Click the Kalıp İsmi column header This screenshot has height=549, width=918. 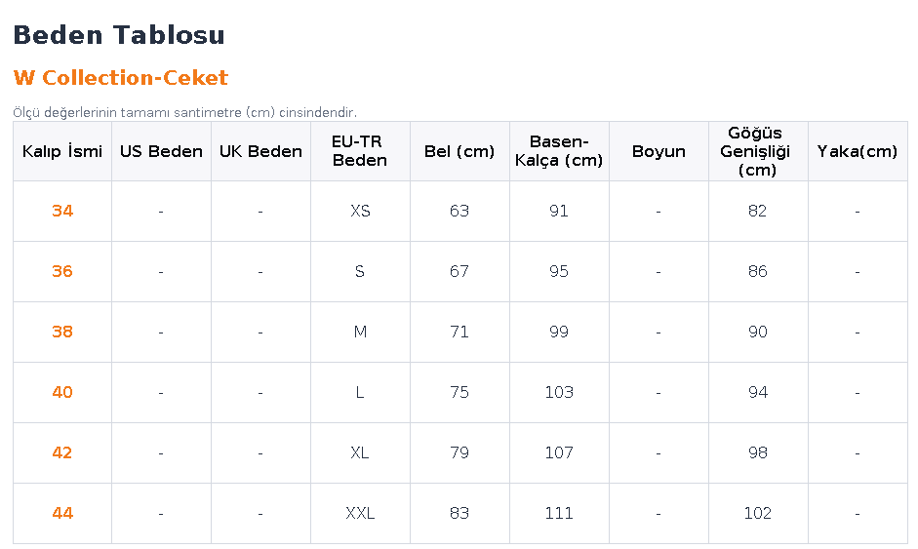(x=62, y=151)
